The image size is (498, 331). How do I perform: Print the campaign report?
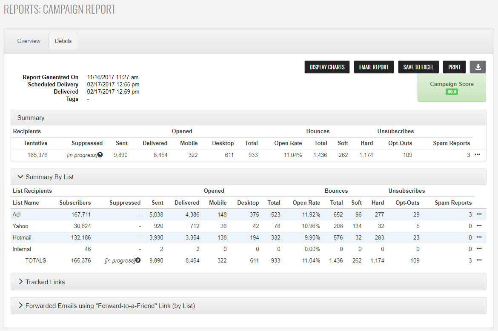[454, 67]
